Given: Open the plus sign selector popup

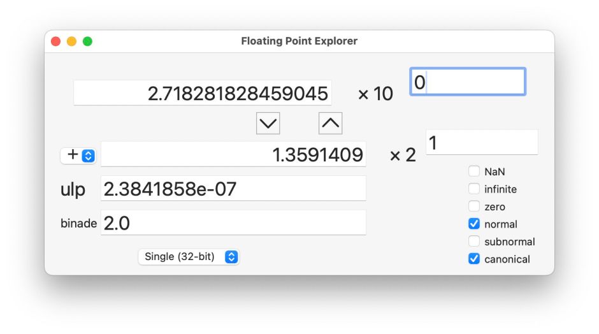Looking at the screenshot, I should (78, 155).
